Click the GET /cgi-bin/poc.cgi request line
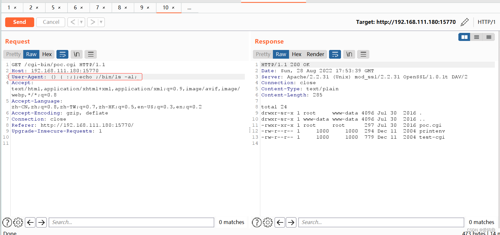Image resolution: width=500 pixels, height=235 pixels. [x=58, y=64]
